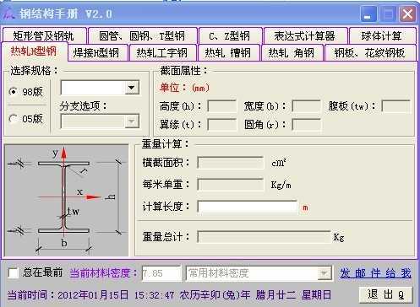Select the 热轧H型钢 tab

point(34,51)
